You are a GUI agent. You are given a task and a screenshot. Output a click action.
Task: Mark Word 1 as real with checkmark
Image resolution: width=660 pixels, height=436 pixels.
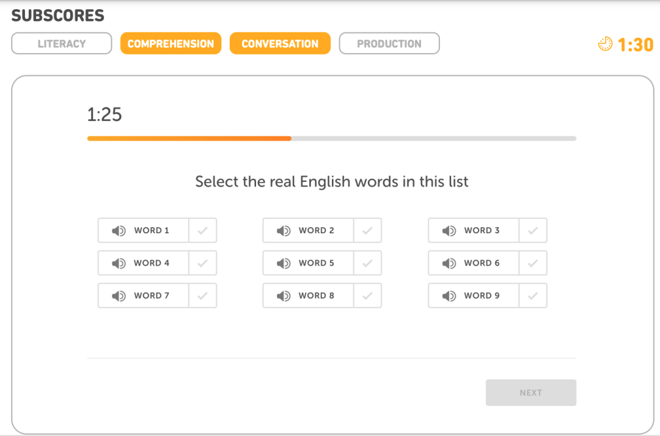coord(202,231)
